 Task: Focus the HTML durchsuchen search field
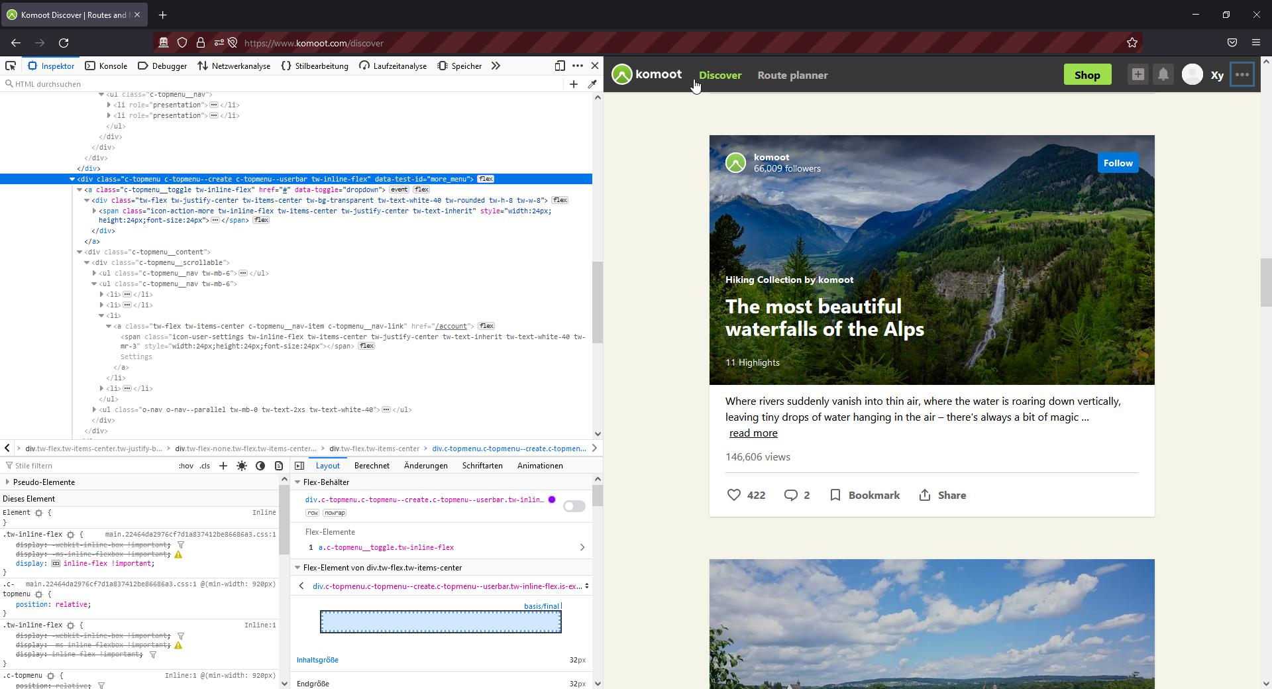coord(285,84)
